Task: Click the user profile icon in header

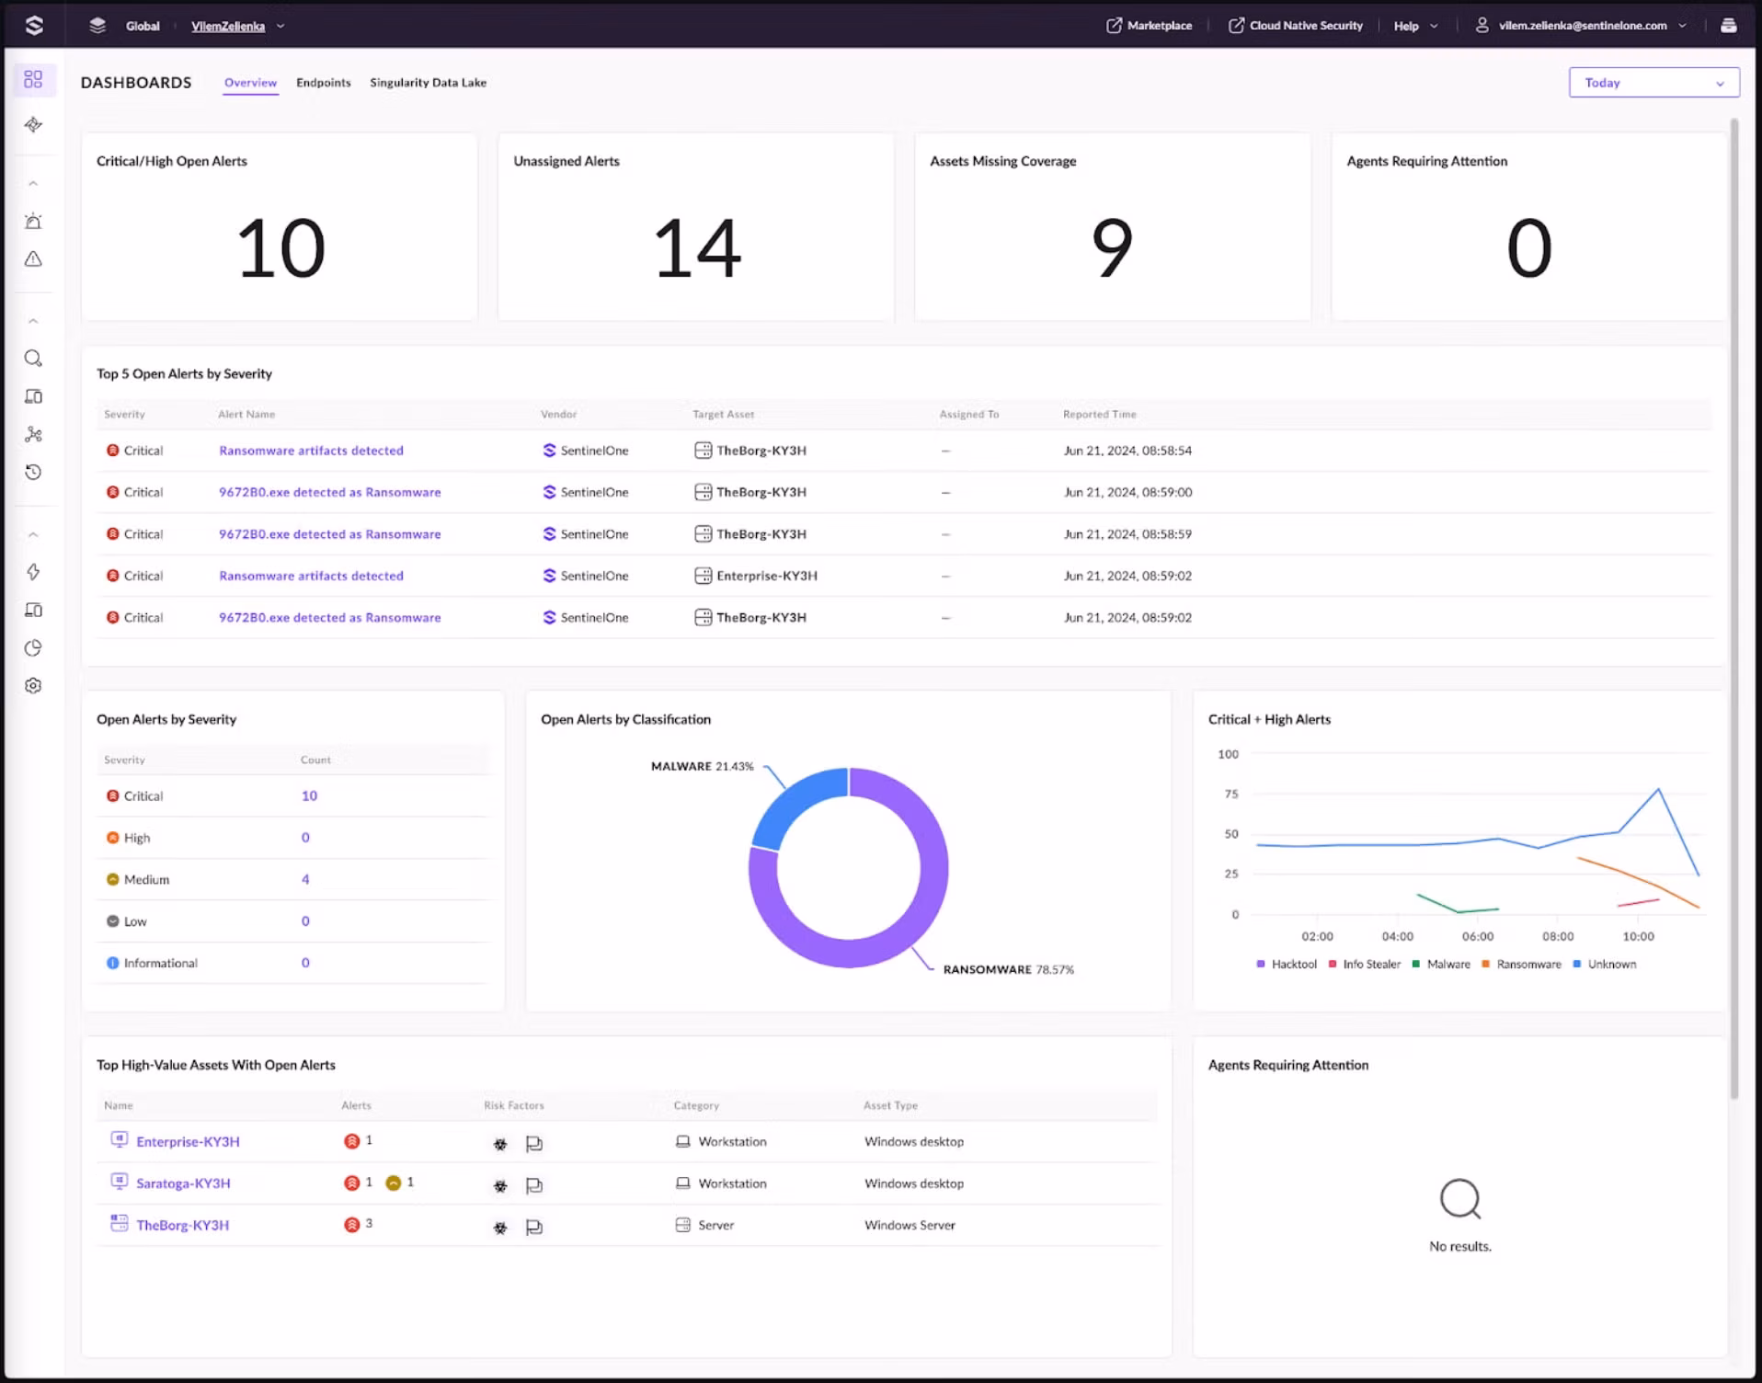Action: 1482,26
